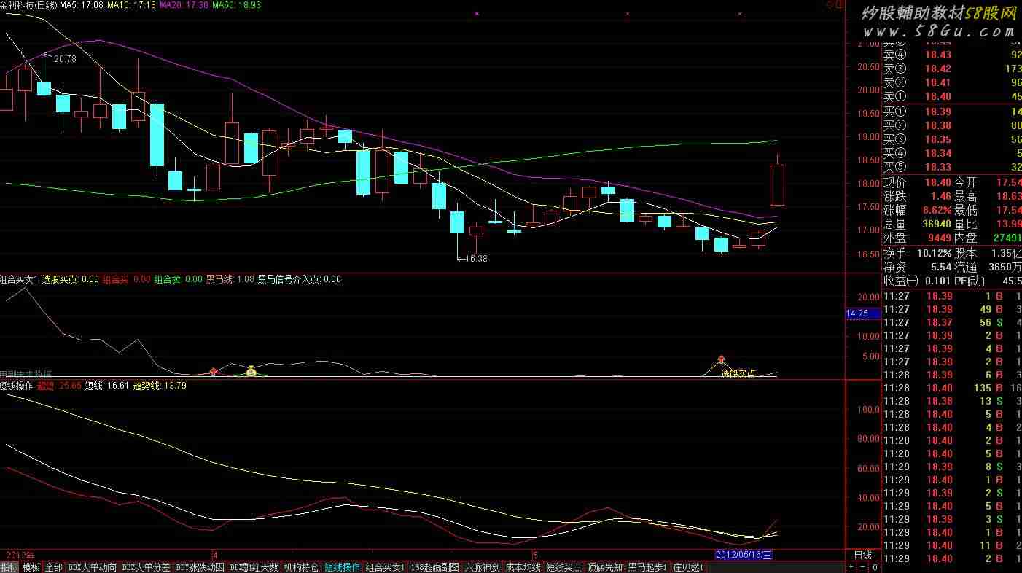Choose the 六脉神剑 indicator tab
This screenshot has height=573, width=1022.
pos(482,567)
